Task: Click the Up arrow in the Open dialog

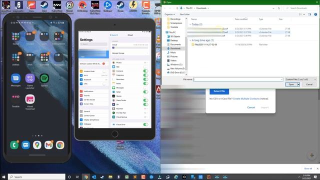Action: pos(177,8)
